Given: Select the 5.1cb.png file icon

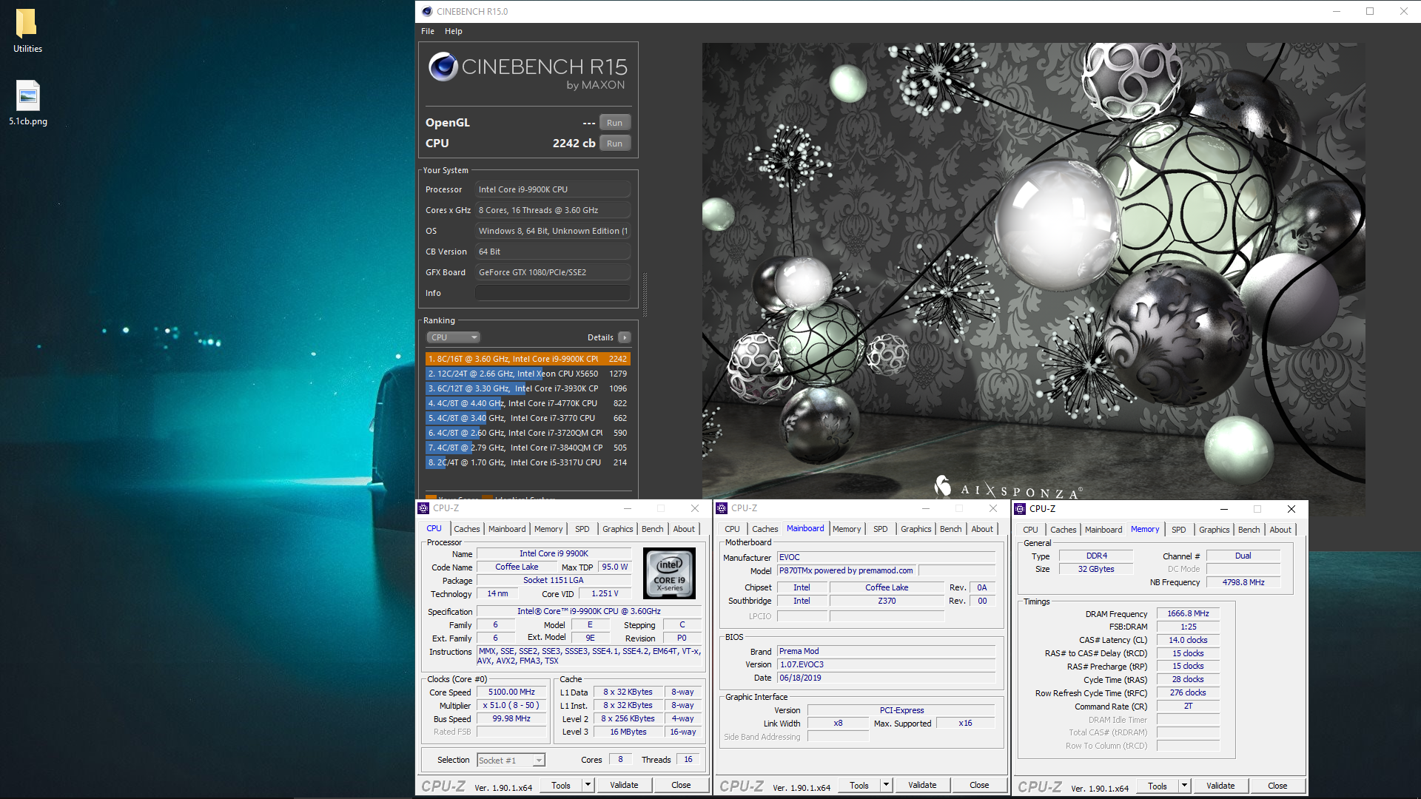Looking at the screenshot, I should pyautogui.click(x=28, y=103).
